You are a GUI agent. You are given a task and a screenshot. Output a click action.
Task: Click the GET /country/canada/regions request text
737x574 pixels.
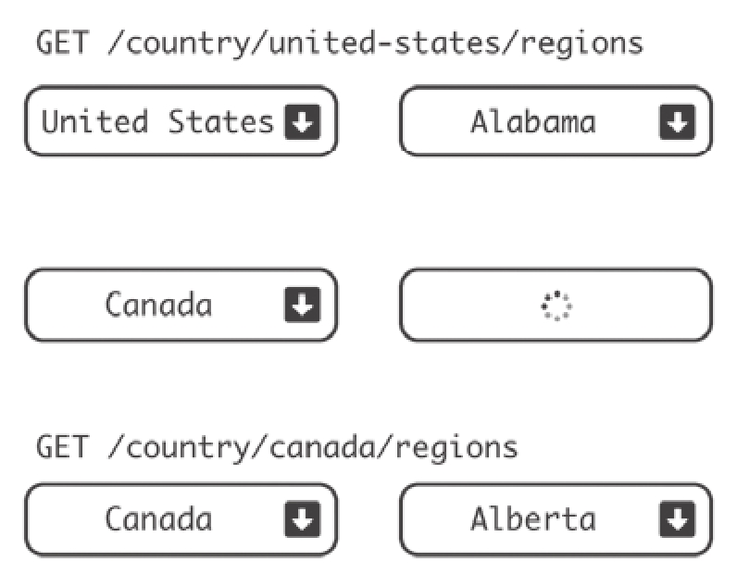point(277,448)
